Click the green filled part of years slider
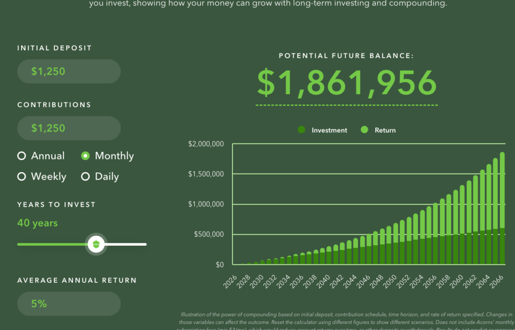515x330 pixels. (x=50, y=245)
